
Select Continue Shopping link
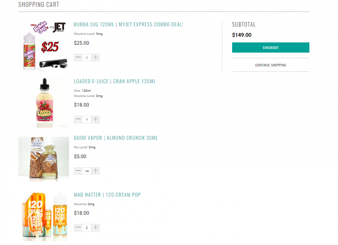click(270, 65)
